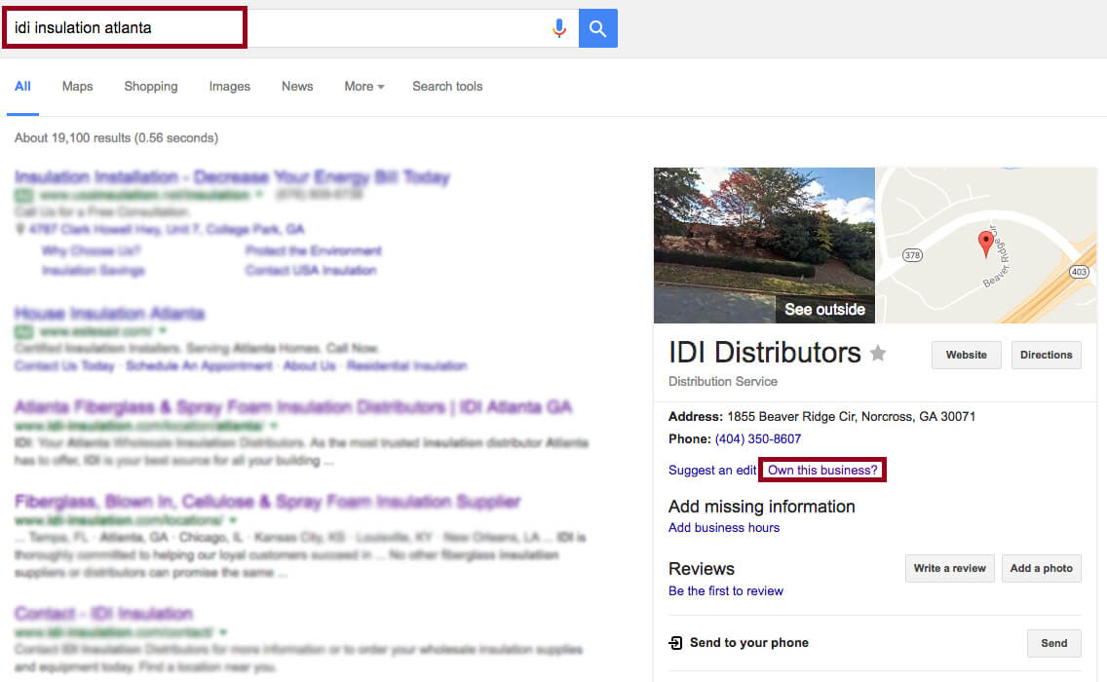This screenshot has height=682, width=1107.
Task: Click the blue search magnifier button
Action: (598, 28)
